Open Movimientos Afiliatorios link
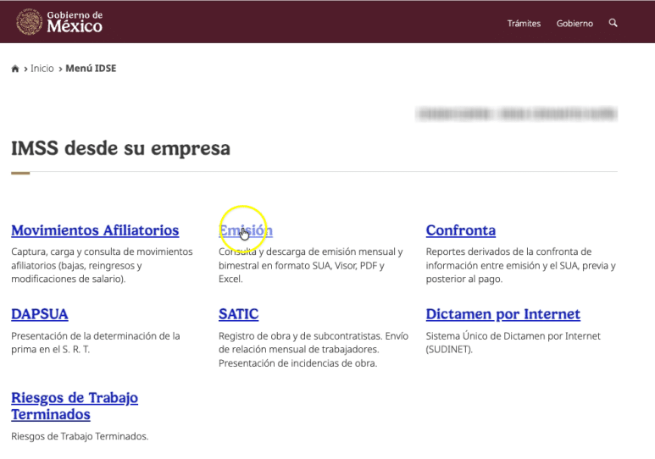 (x=95, y=230)
